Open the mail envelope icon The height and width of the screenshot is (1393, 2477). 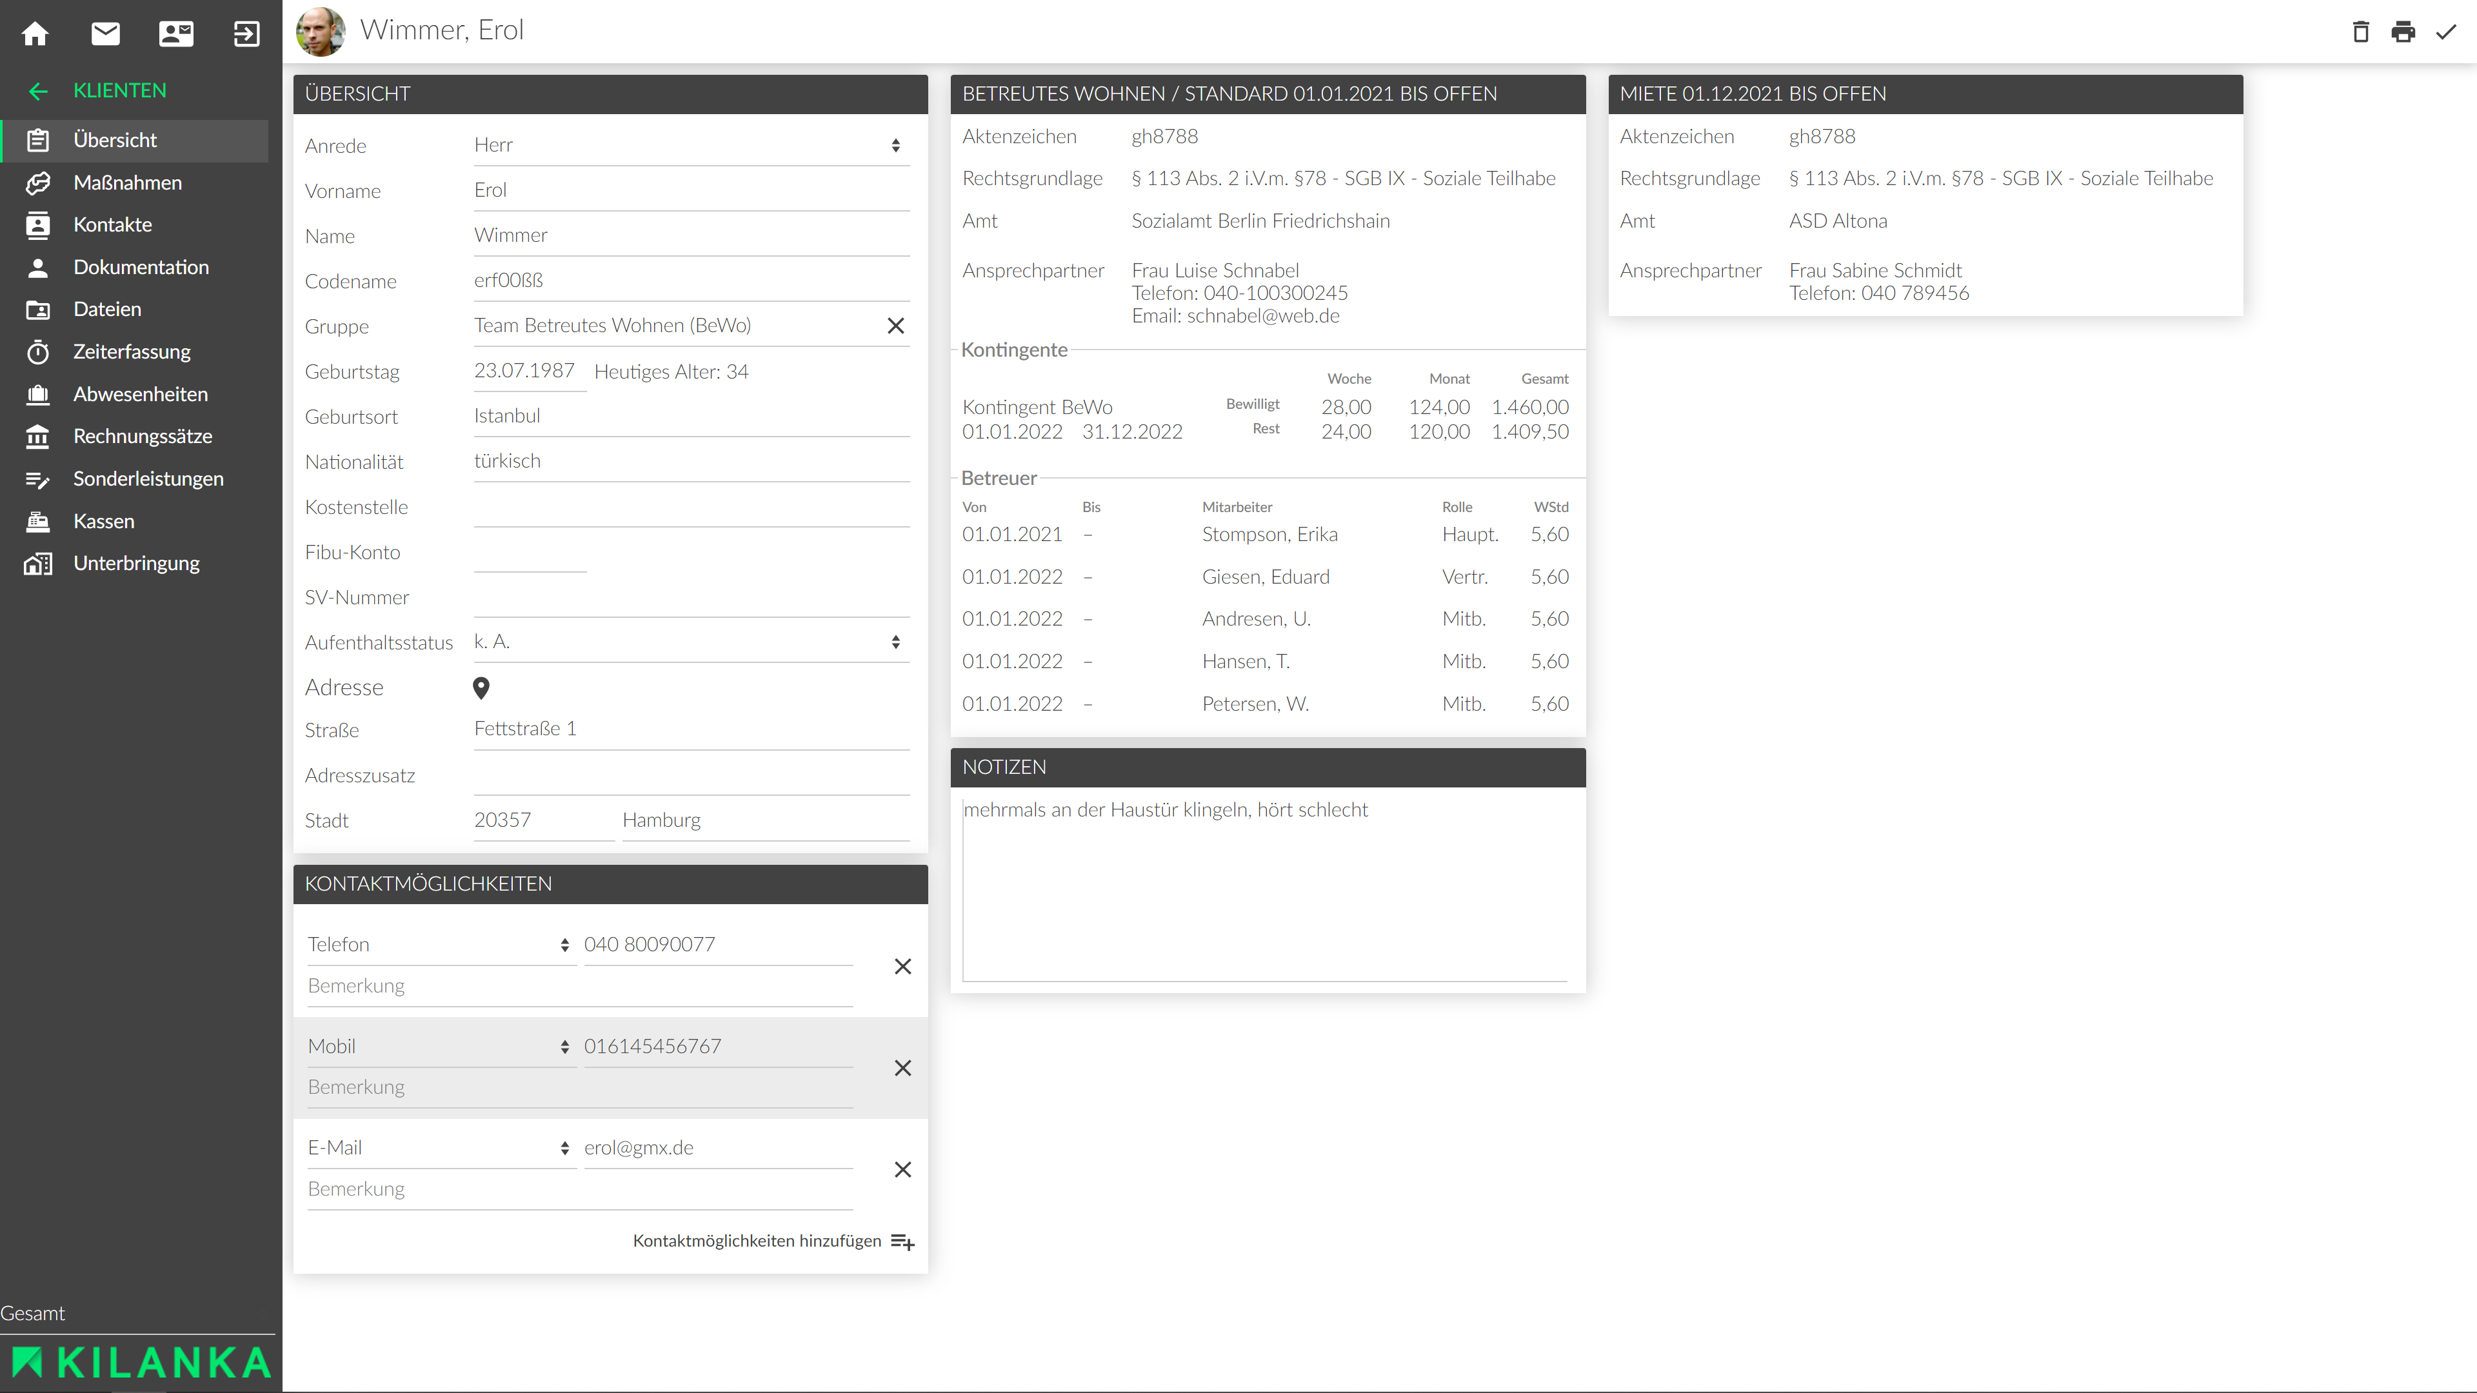tap(106, 34)
